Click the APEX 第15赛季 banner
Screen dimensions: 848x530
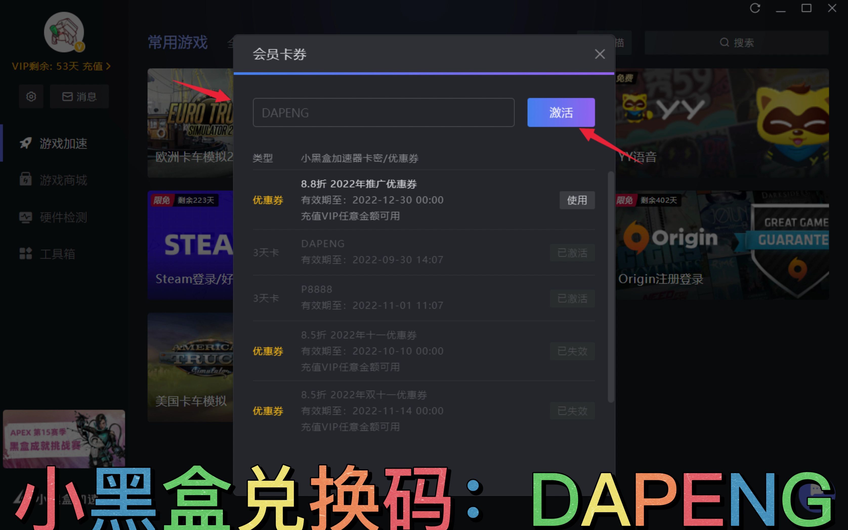pyautogui.click(x=64, y=438)
